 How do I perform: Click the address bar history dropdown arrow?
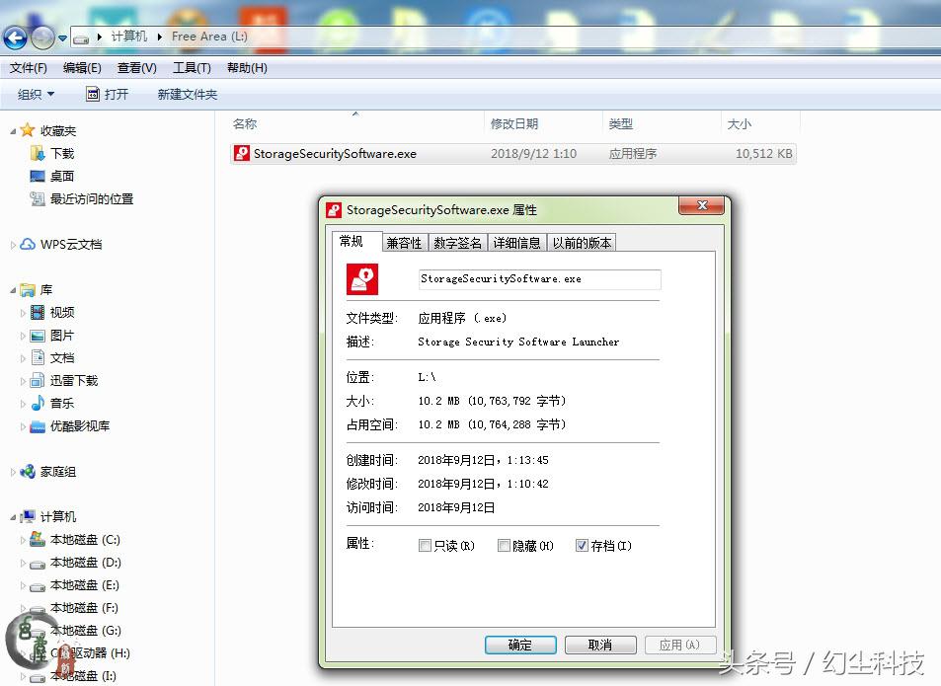click(x=61, y=37)
